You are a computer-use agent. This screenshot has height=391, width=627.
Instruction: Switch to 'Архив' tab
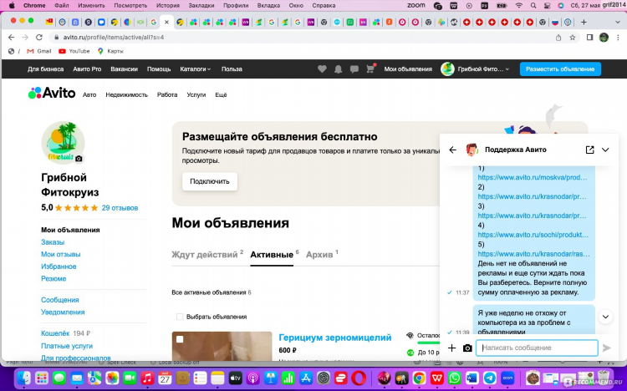point(322,255)
